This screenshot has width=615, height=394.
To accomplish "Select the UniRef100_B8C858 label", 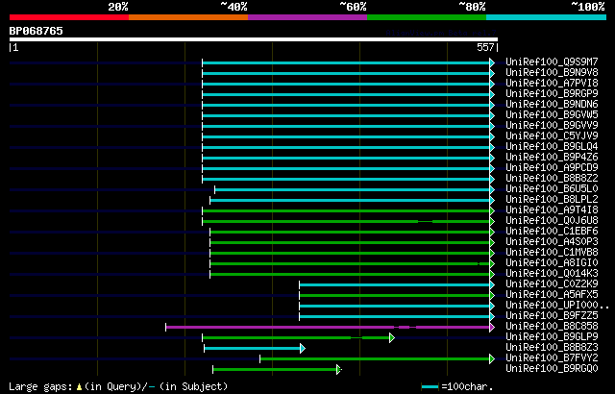I will coord(552,327).
